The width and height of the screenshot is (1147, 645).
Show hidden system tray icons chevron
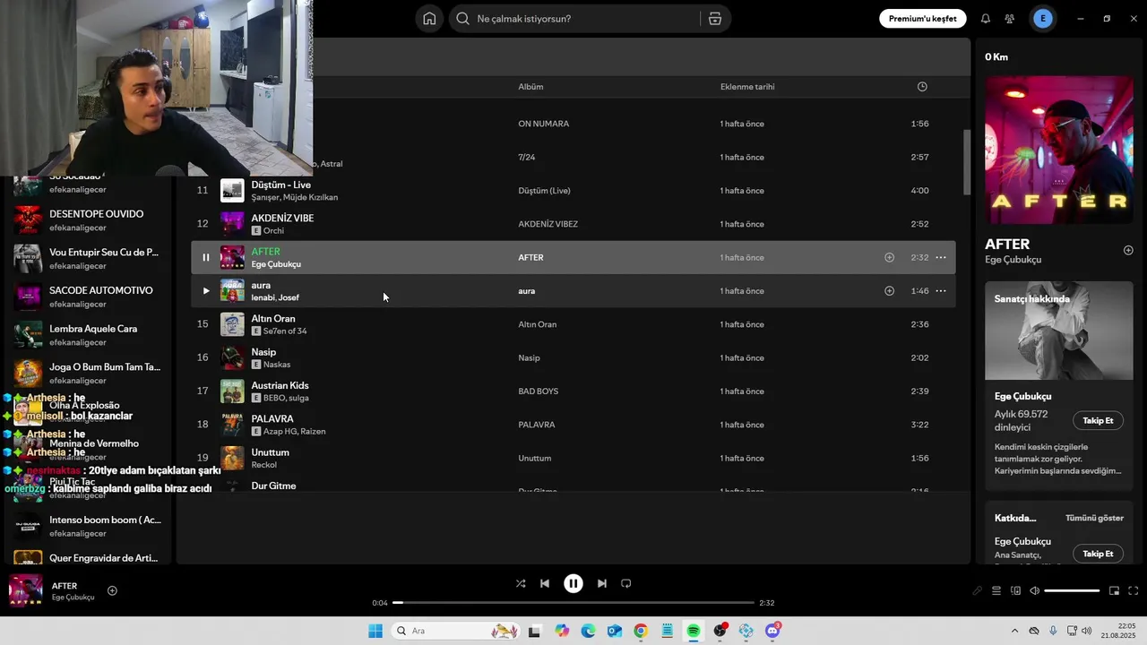(1014, 631)
